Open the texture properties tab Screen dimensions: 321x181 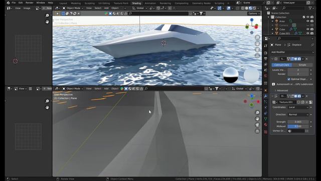tap(266, 132)
